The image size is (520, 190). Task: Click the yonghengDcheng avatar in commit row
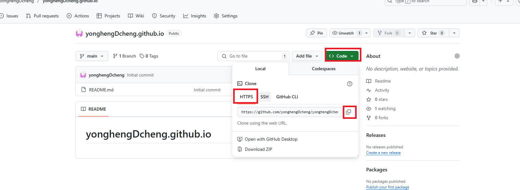pos(83,75)
